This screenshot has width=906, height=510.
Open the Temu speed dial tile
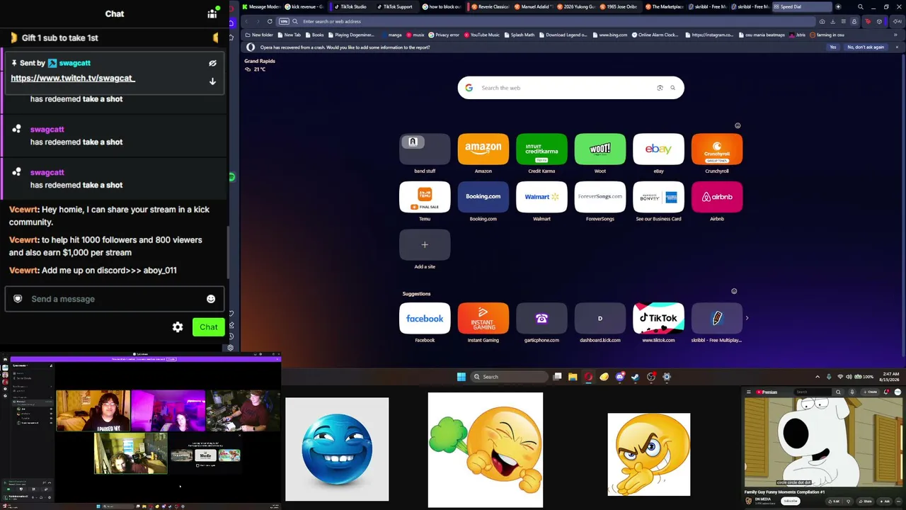tap(425, 197)
